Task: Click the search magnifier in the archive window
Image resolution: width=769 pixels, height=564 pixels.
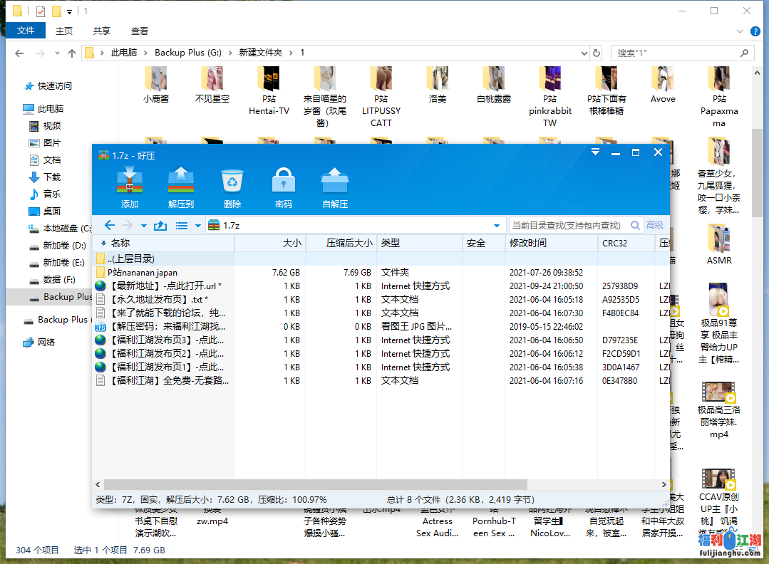Action: coord(635,226)
